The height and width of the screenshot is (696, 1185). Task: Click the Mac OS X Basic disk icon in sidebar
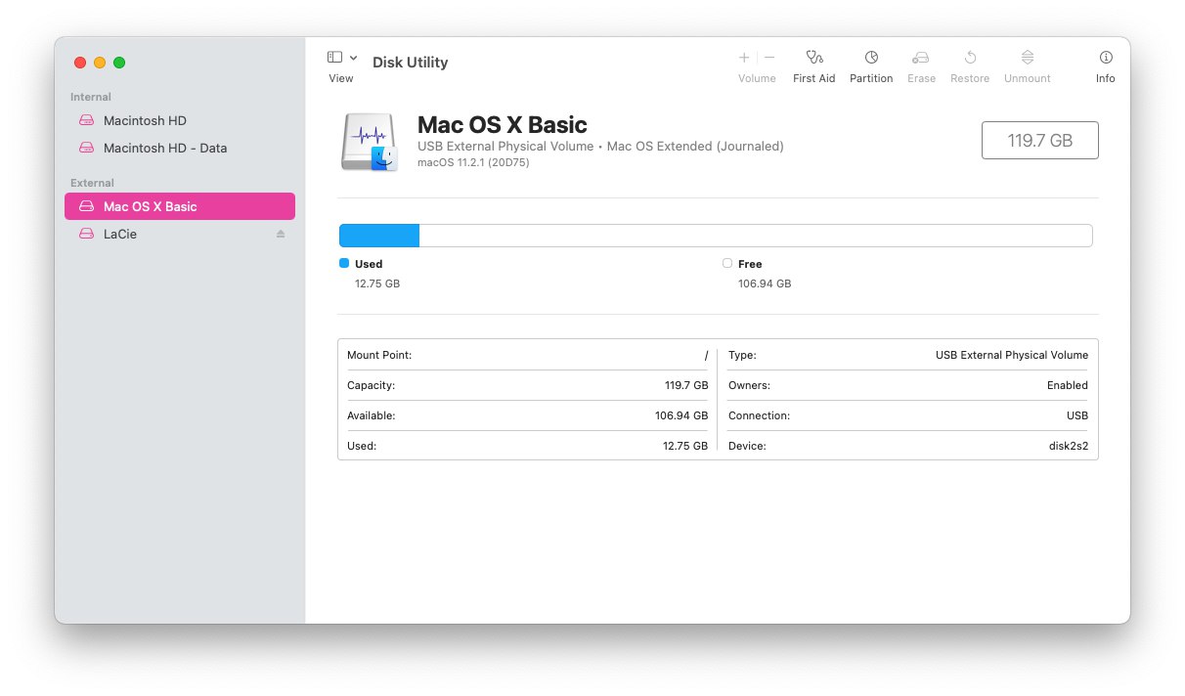(86, 206)
